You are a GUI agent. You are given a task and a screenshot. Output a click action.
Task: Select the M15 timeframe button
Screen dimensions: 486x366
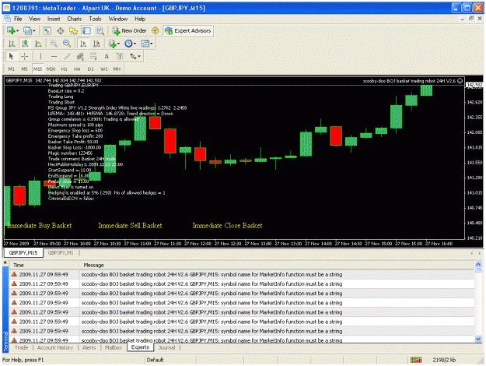37,69
